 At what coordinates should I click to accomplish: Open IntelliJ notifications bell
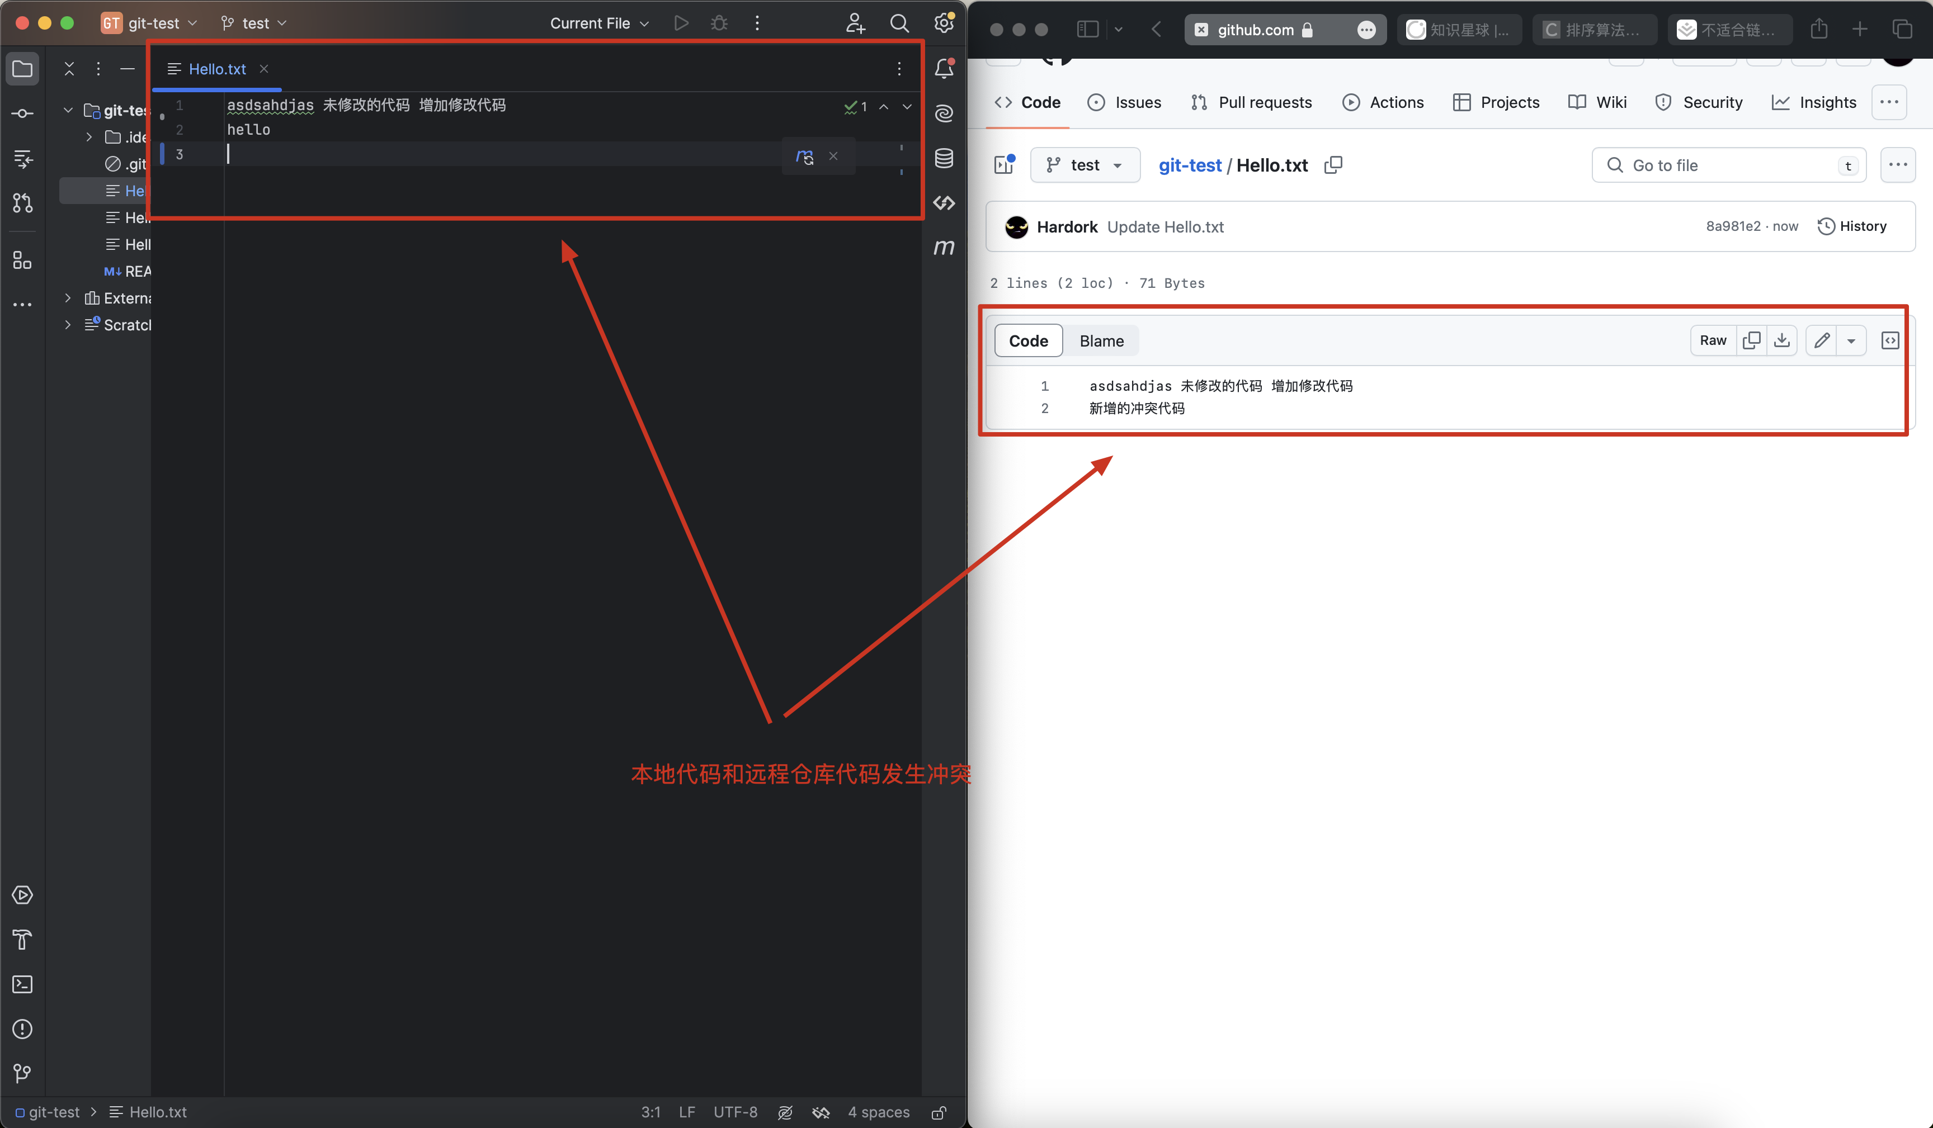coord(944,68)
